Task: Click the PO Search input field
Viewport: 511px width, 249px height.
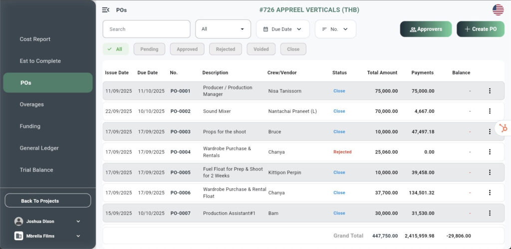Action: 146,29
